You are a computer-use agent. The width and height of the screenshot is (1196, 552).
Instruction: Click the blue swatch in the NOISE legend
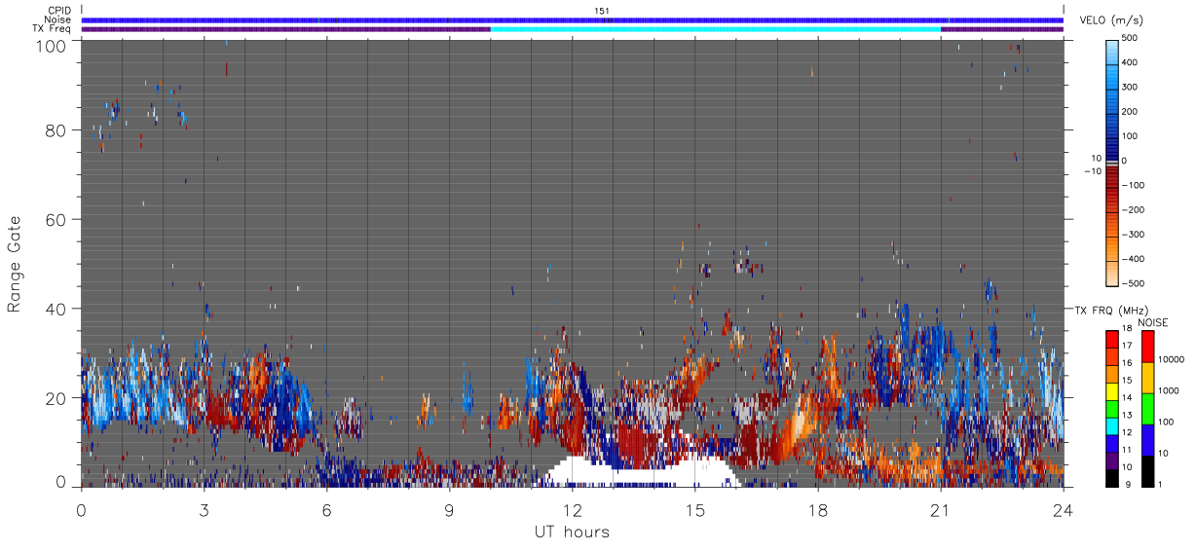(1147, 439)
